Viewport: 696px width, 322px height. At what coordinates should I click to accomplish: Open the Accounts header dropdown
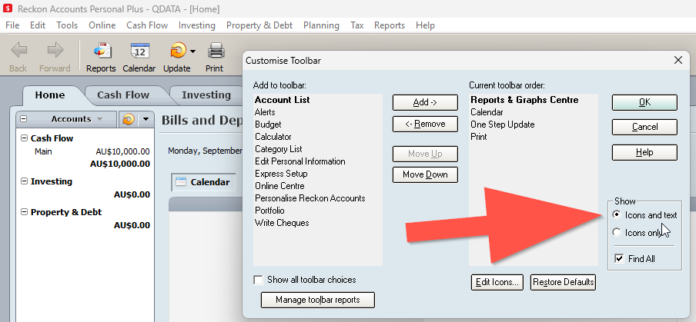(99, 119)
